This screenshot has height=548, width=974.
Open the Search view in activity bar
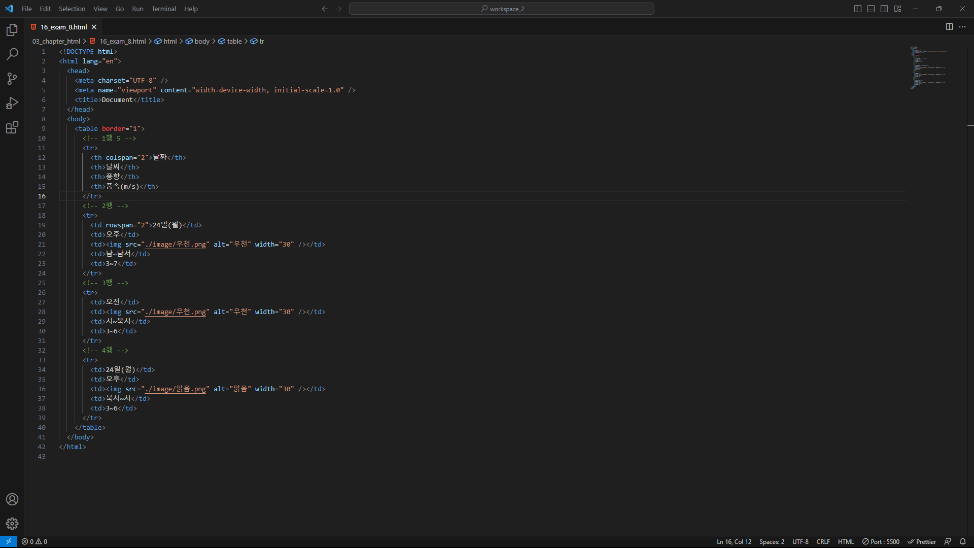(12, 54)
